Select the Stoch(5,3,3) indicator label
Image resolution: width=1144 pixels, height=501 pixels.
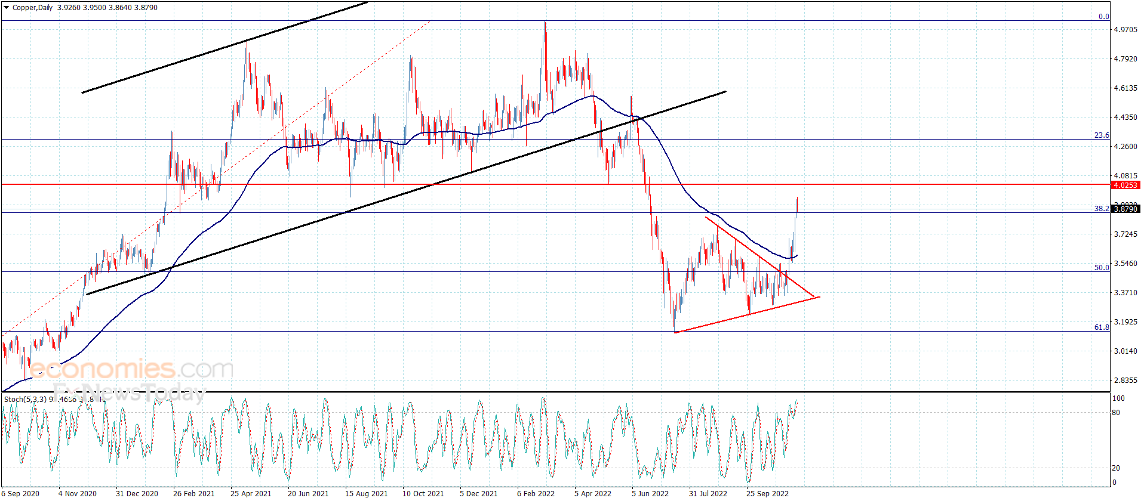click(26, 399)
